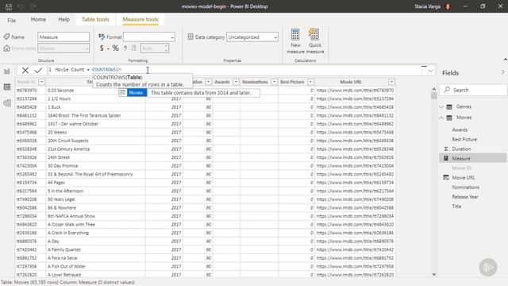508x286 pixels.
Task: Click the Redo arrow in title bar
Action: click(33, 6)
